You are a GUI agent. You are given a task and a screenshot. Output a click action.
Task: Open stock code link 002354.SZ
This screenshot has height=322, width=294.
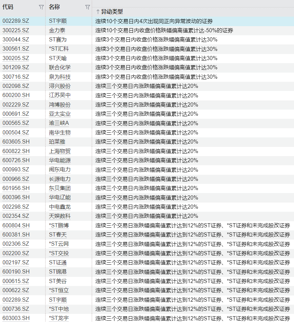16,216
